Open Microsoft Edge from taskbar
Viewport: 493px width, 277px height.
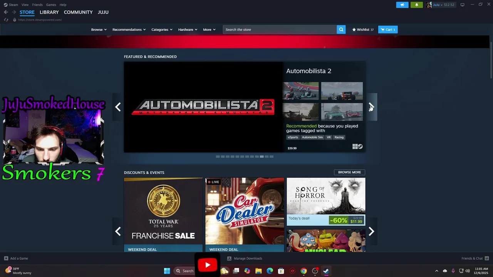point(270,271)
